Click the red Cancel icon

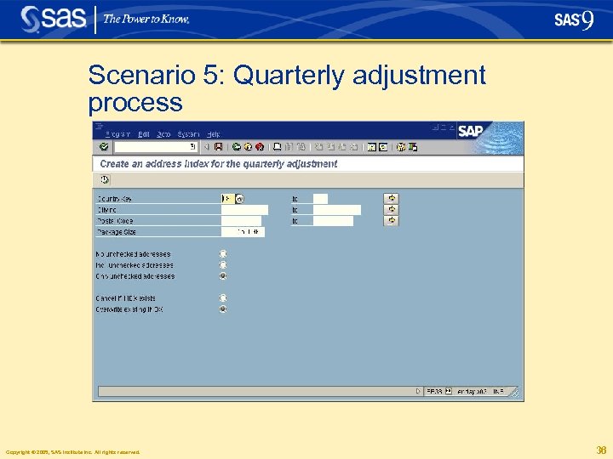(260, 147)
